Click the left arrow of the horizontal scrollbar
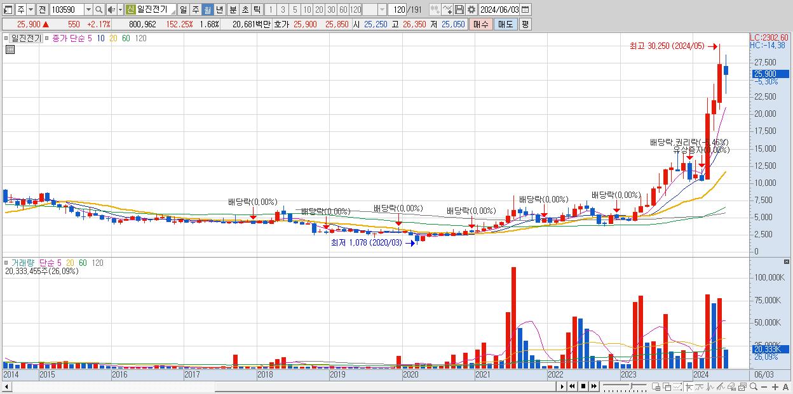The height and width of the screenshot is (394, 793). click(x=6, y=386)
